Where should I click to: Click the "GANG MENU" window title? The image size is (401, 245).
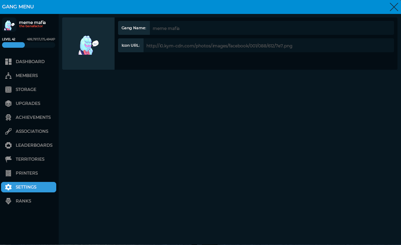(x=18, y=7)
